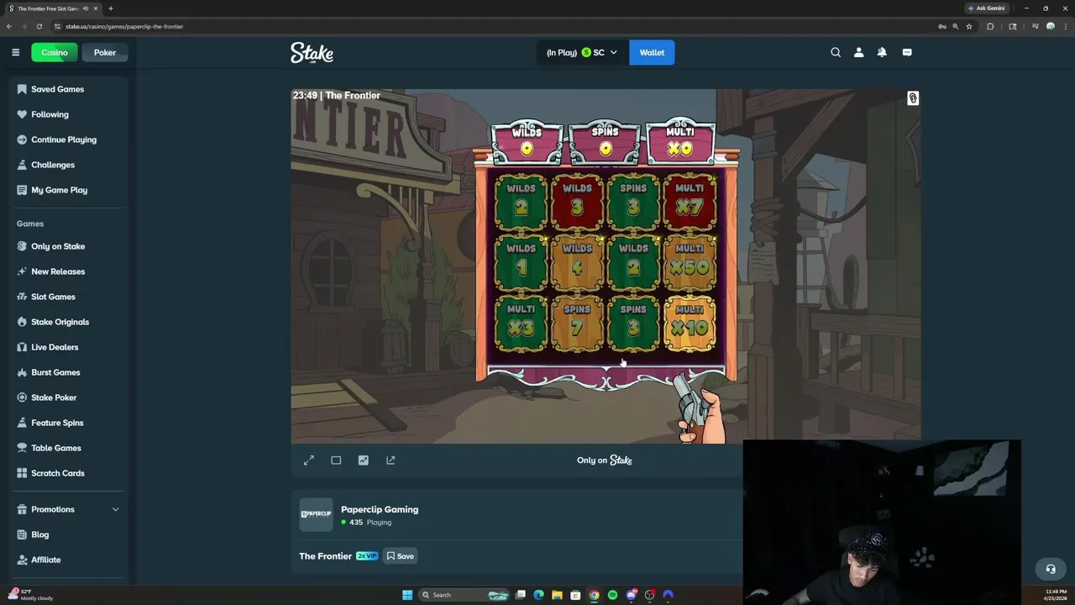The height and width of the screenshot is (605, 1075).
Task: Click the Feature Spins sidebar icon
Action: pyautogui.click(x=22, y=423)
